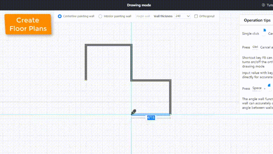Click the pencil cursor at wall endpoint
The height and width of the screenshot is (154, 273).
click(134, 112)
